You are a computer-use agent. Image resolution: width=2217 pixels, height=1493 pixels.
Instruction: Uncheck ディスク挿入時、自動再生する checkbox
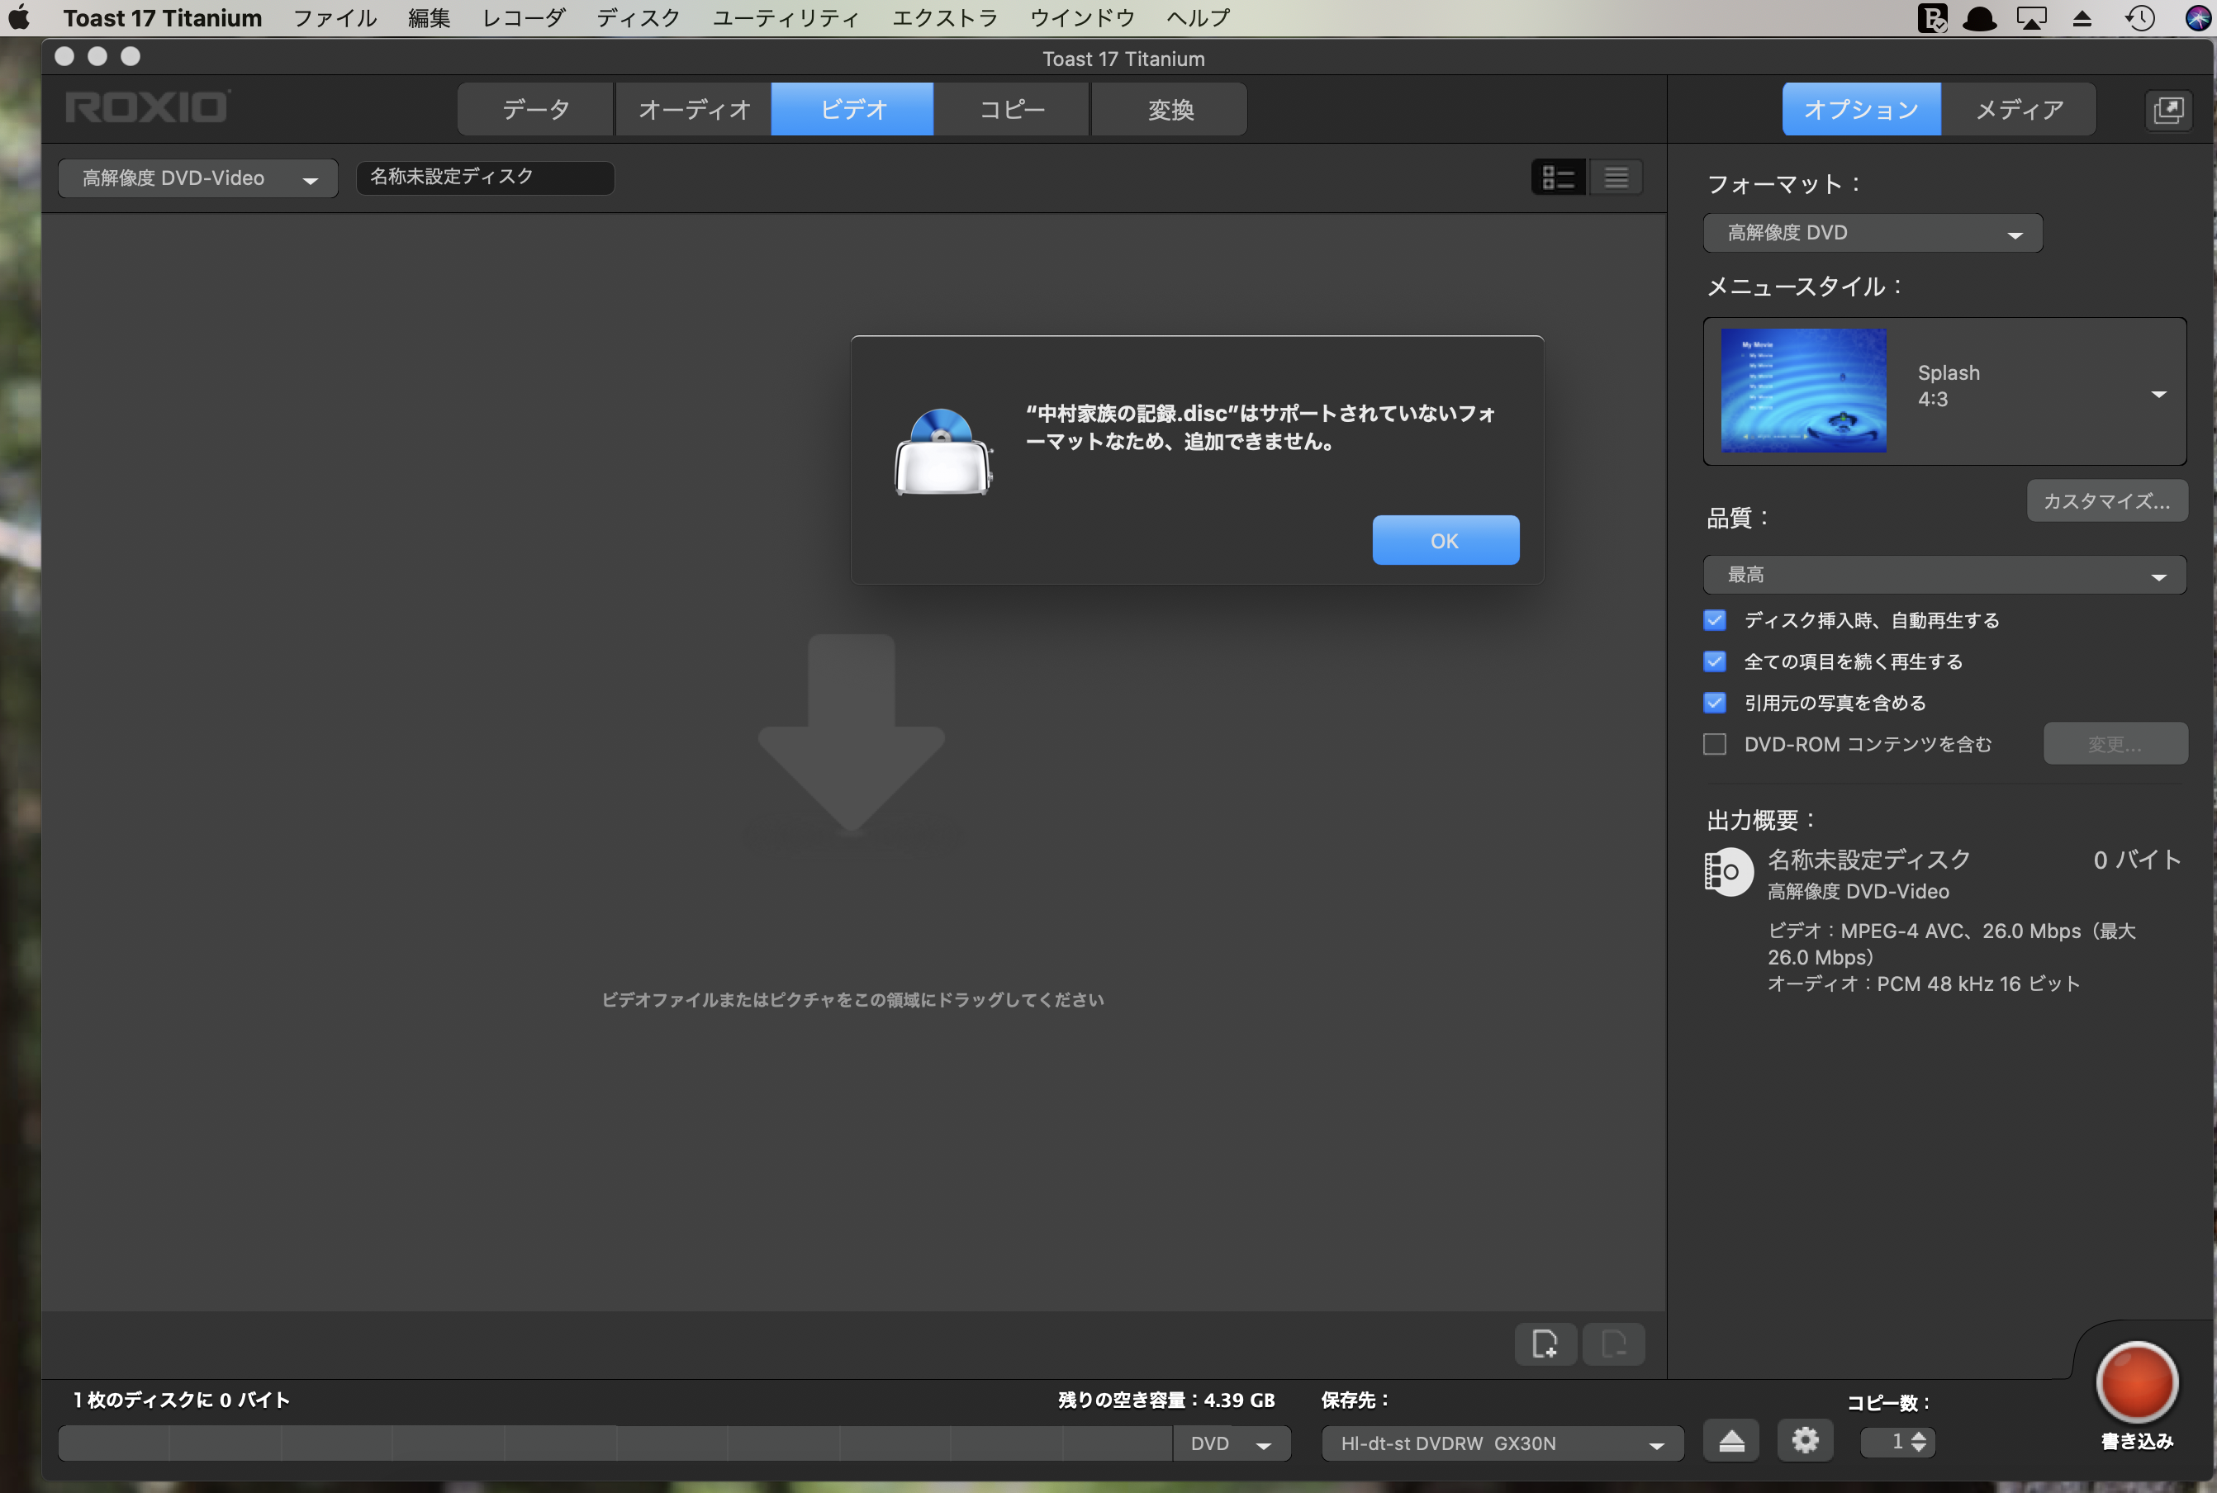click(1714, 620)
